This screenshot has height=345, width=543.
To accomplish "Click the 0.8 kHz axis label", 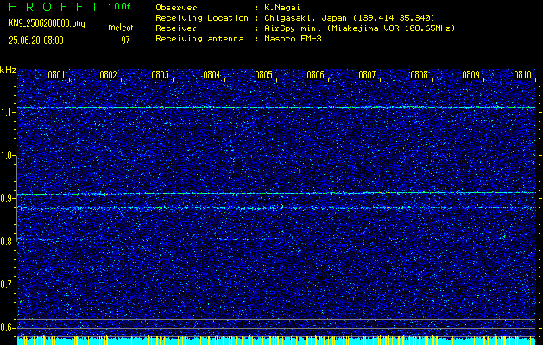I will (x=8, y=241).
